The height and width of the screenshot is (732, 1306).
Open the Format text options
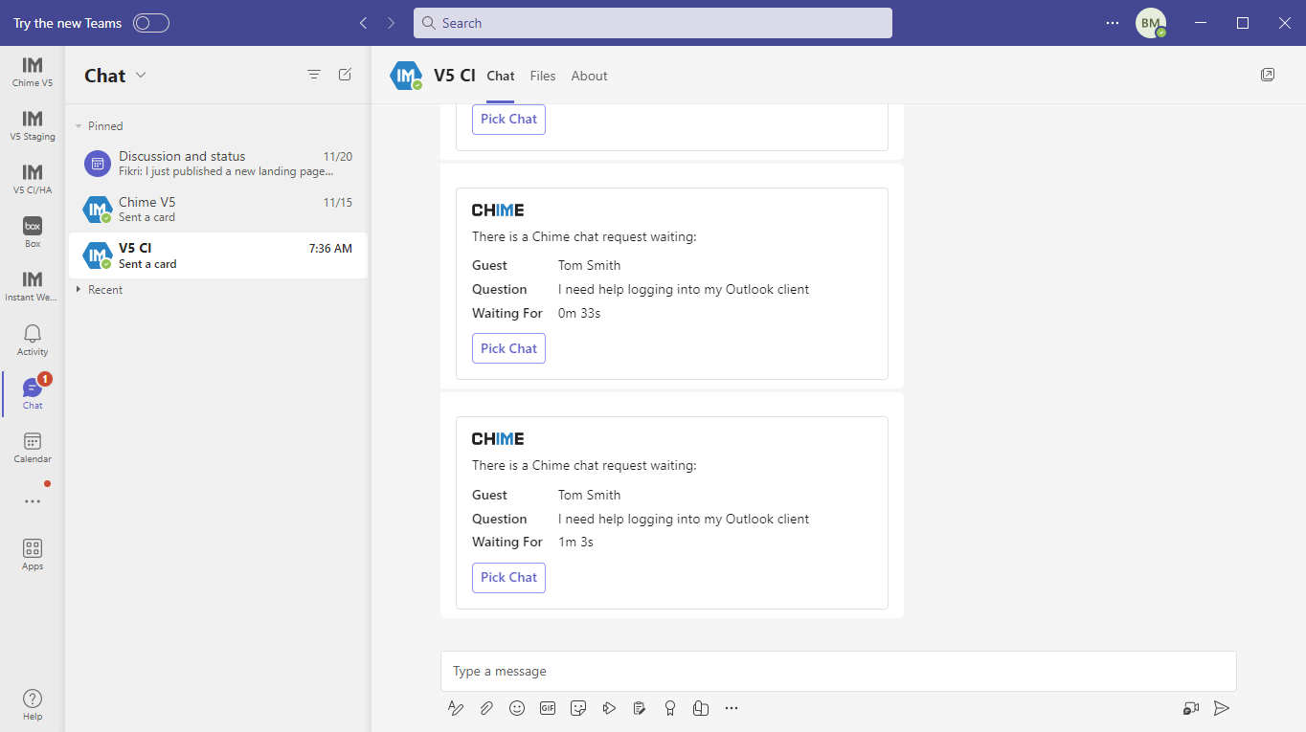pos(456,708)
